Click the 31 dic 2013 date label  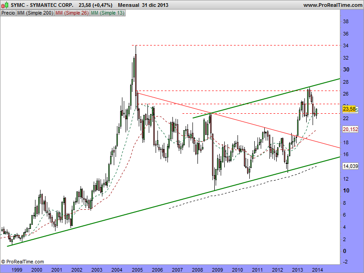pos(155,5)
